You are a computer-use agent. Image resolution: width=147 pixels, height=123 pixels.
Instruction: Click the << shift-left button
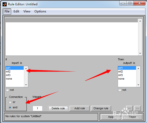click(x=129, y=108)
